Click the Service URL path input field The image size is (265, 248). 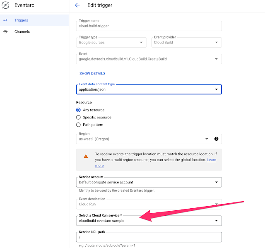tap(149, 237)
